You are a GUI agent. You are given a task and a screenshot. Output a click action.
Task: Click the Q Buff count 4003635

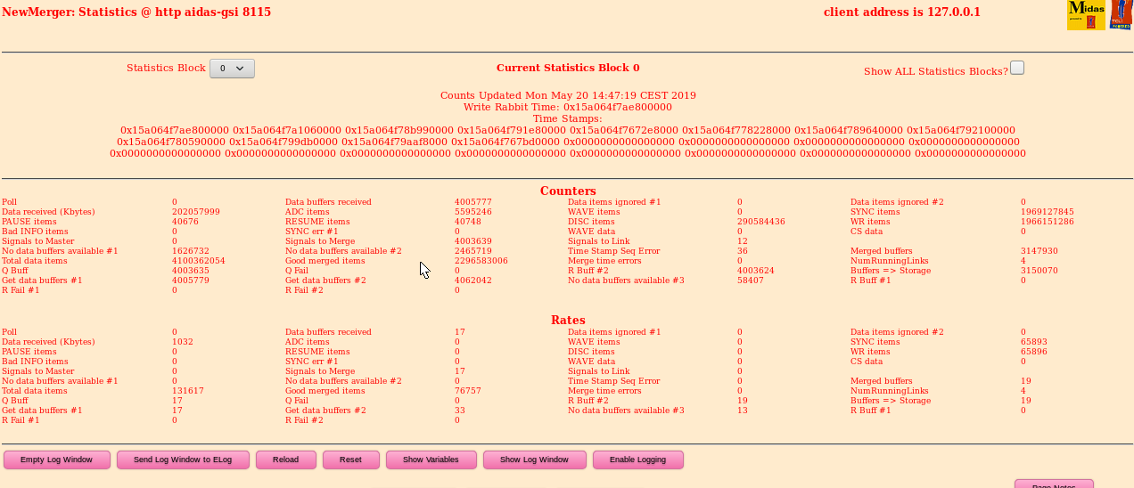tap(191, 271)
